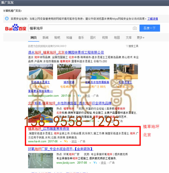169x173 pixels.
Task: Open the www.jlzsbj.com URL
Action: pos(66,163)
